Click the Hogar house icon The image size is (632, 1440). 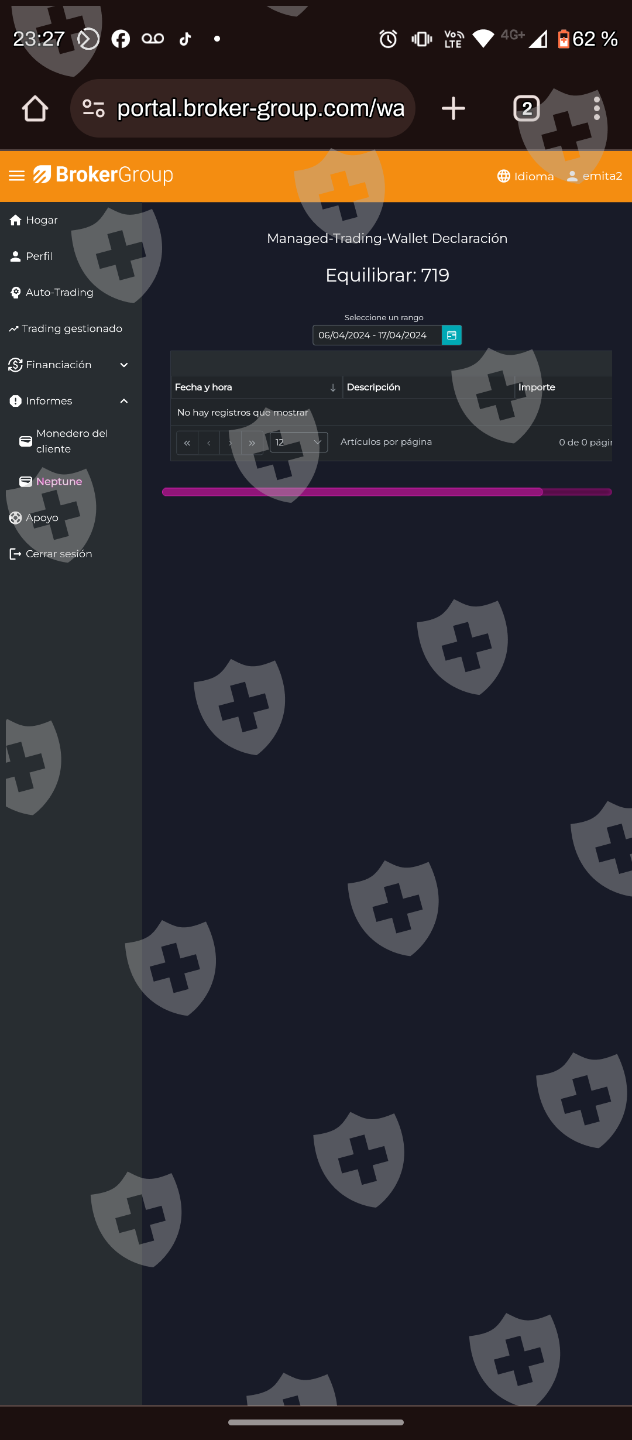tap(16, 220)
